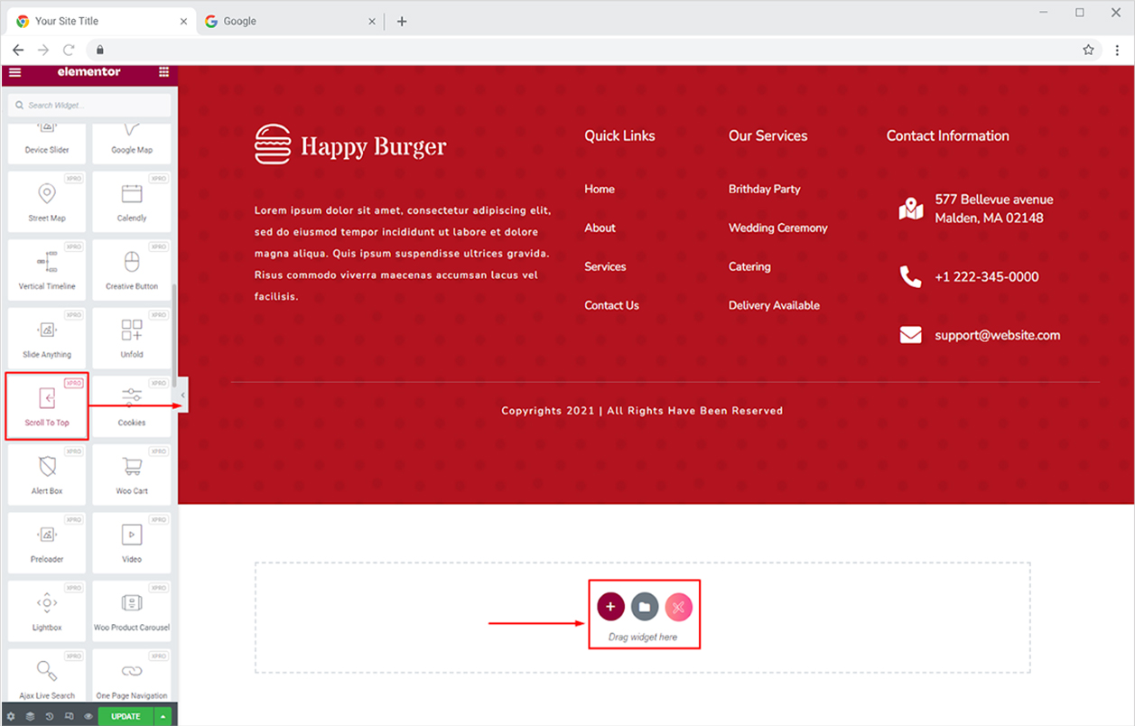Open template library folder button
The height and width of the screenshot is (726, 1135).
point(645,607)
